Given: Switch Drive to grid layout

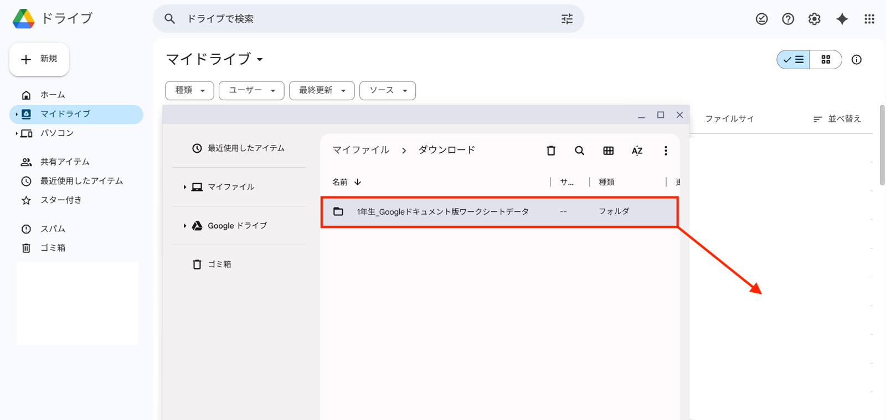Looking at the screenshot, I should (825, 60).
